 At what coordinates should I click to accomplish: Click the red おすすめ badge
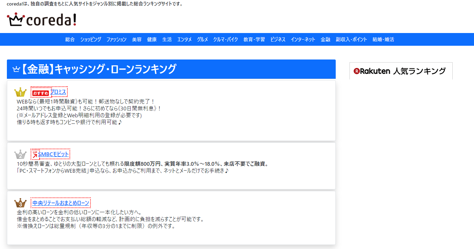tap(41, 93)
